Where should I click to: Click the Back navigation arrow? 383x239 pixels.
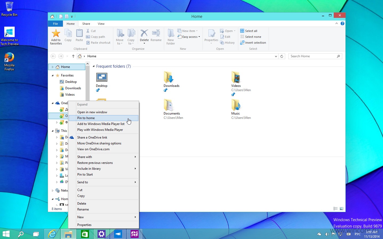53,56
